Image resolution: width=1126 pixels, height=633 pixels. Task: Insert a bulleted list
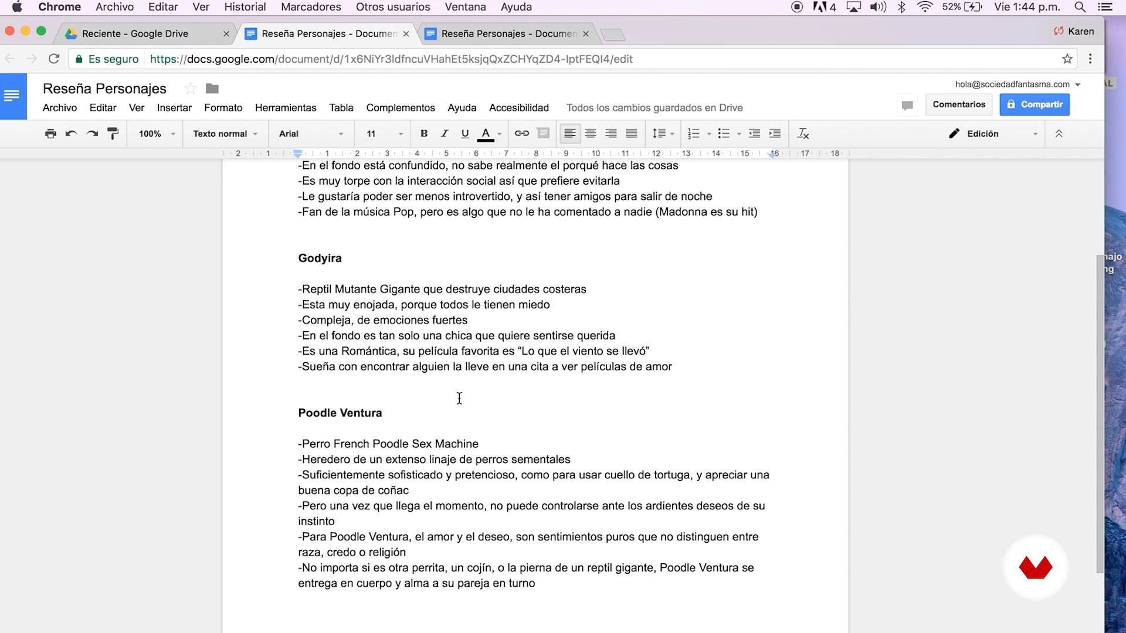coord(724,134)
